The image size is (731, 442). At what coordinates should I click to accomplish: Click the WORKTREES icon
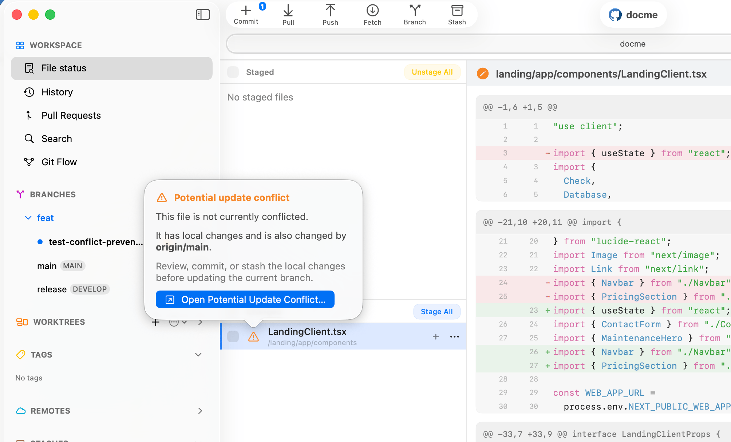tap(22, 322)
